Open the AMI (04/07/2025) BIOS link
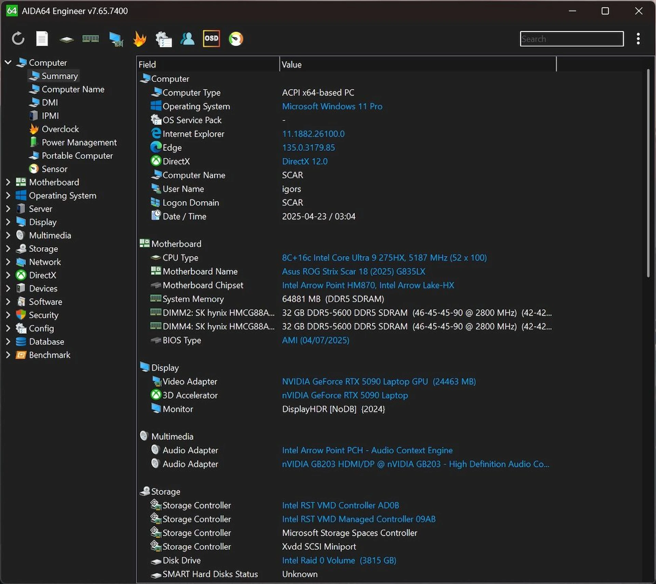The image size is (656, 584). click(x=316, y=340)
